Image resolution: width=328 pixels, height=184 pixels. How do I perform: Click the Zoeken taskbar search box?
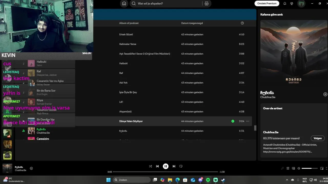point(132,180)
